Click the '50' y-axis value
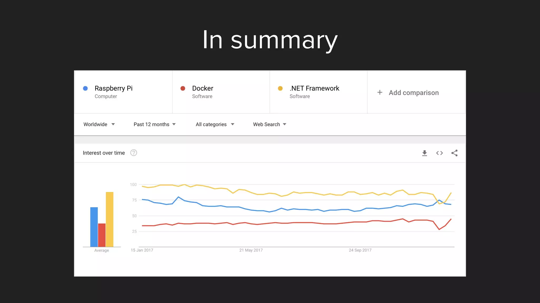Screen dimensions: 540x303 (134, 216)
